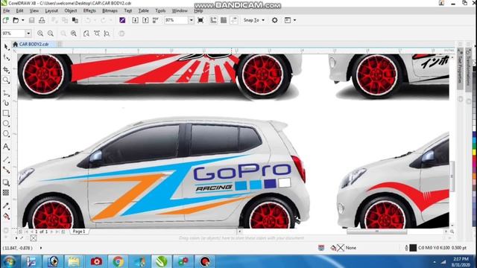Screen dimensions: 477x268
Task: Open the Options gear icon
Action: tap(275, 20)
